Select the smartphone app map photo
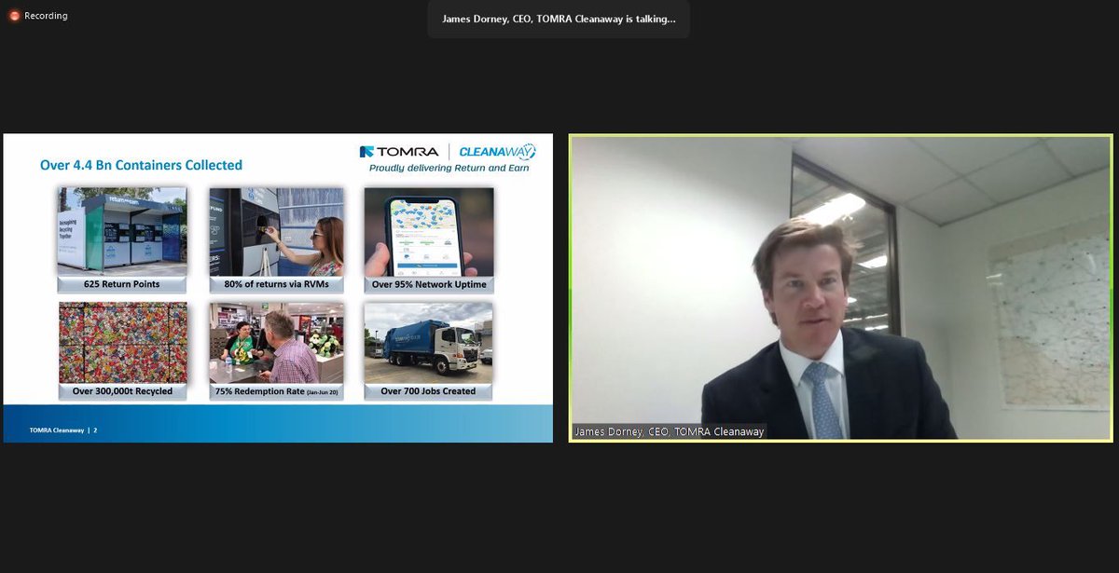Screen dimensions: 1119x573 point(429,231)
